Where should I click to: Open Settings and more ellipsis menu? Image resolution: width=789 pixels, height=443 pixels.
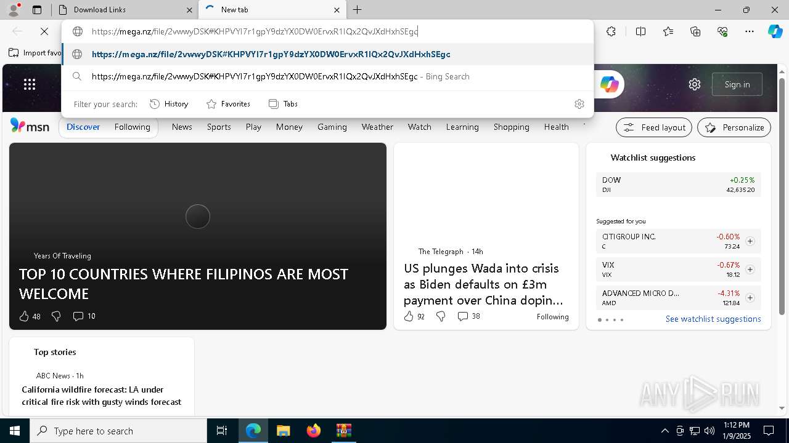tap(750, 31)
